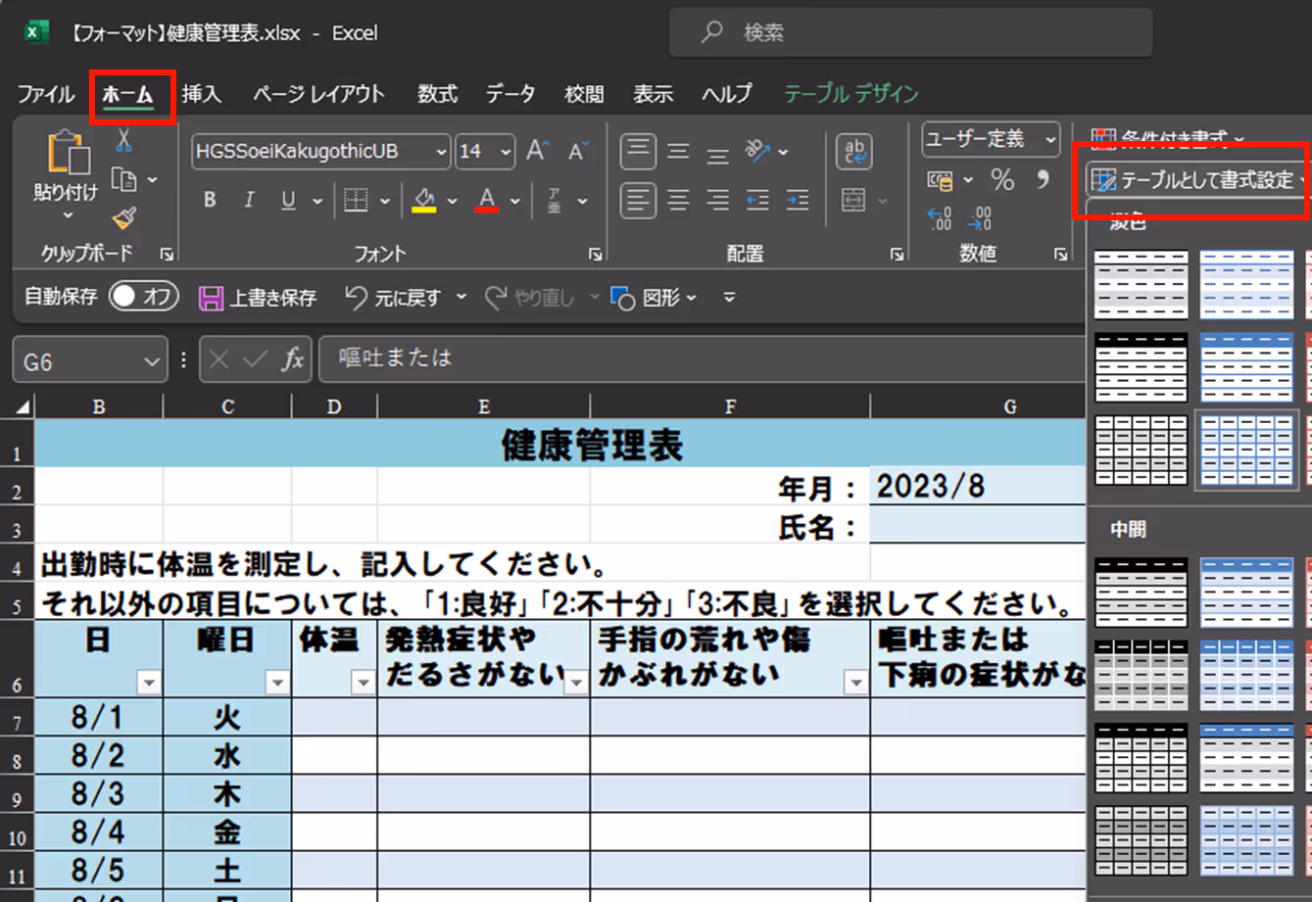Switch to the 挿入 tab
The image size is (1312, 902).
(x=202, y=94)
